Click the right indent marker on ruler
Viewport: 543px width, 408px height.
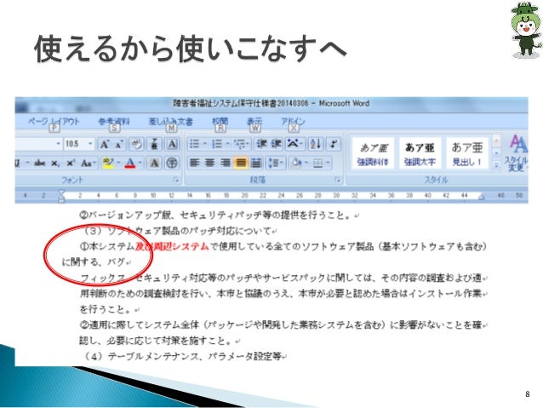click(482, 197)
